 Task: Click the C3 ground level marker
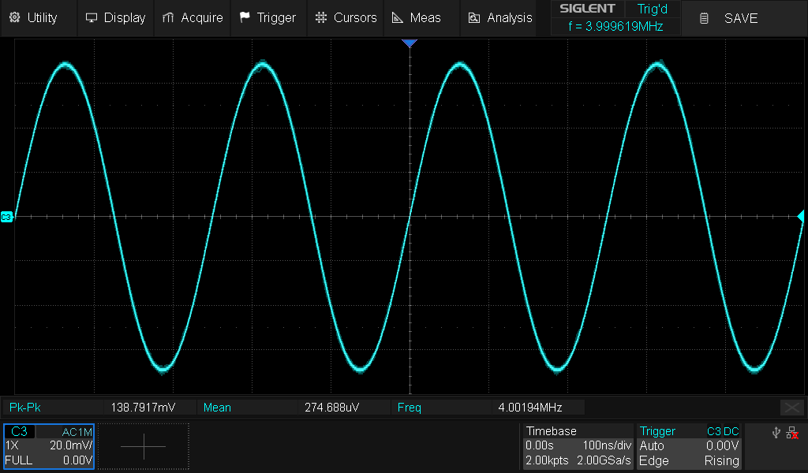click(6, 216)
